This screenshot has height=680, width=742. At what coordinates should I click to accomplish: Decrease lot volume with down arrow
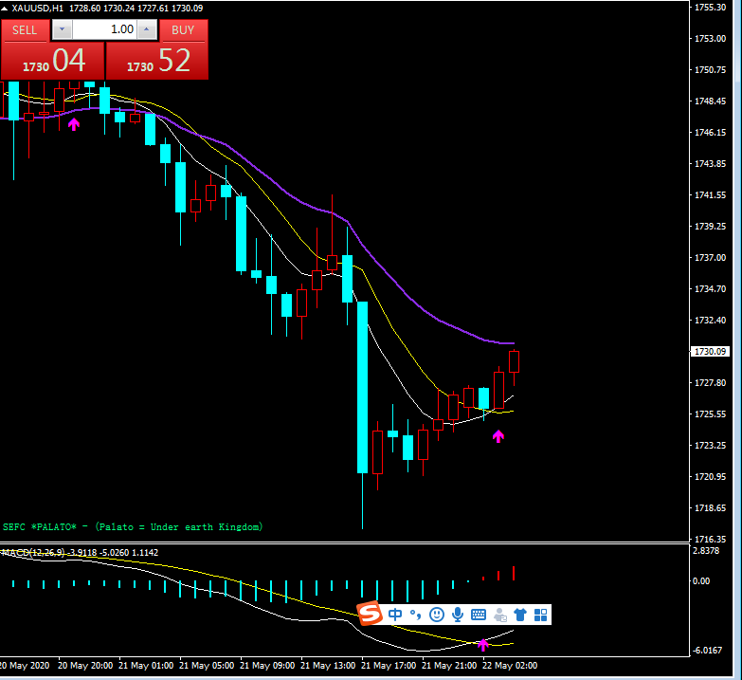[62, 29]
